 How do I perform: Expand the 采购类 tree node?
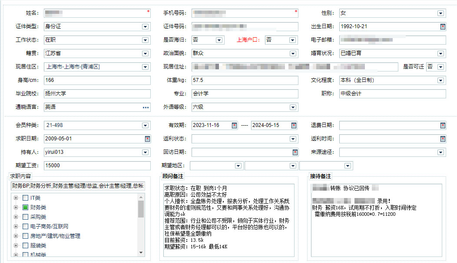coord(16,217)
